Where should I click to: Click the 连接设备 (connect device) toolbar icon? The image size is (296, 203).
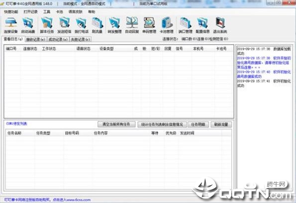click(11, 25)
